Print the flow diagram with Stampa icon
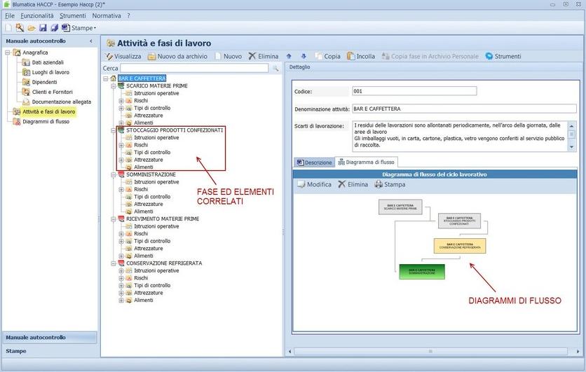586x372 pixels. pyautogui.click(x=379, y=184)
